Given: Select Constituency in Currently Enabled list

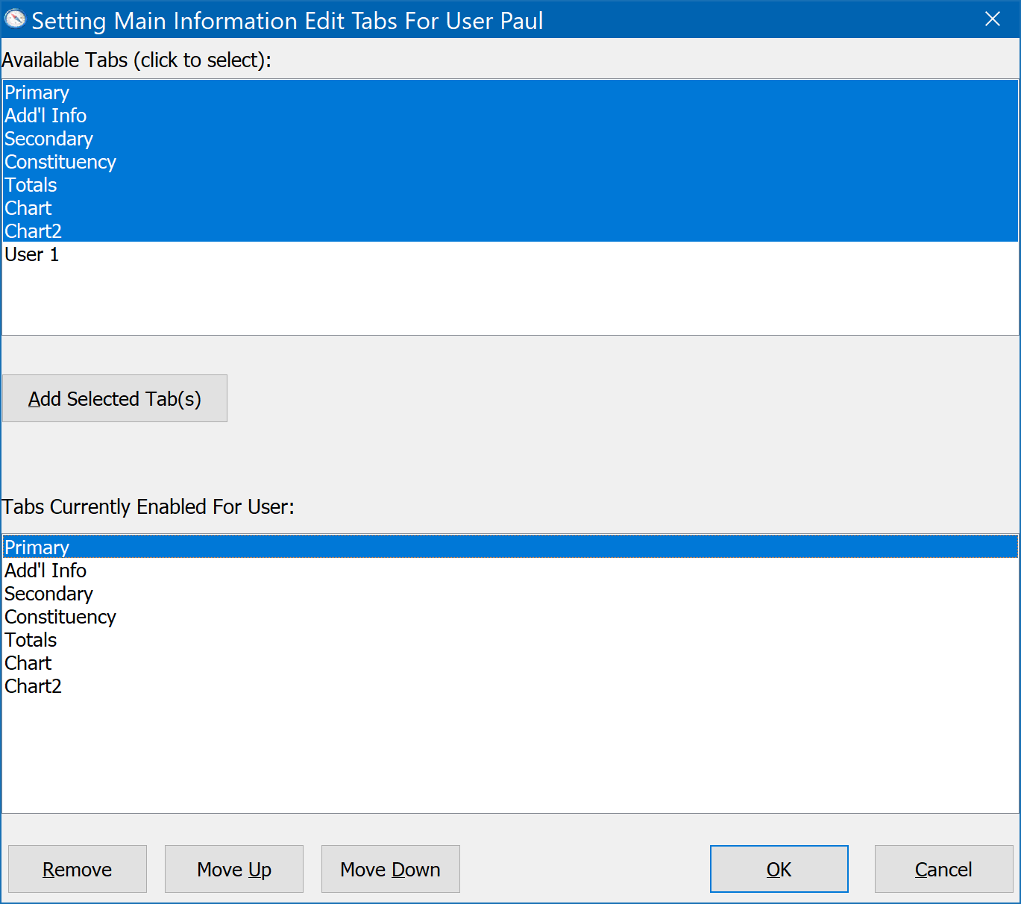Looking at the screenshot, I should 510,617.
